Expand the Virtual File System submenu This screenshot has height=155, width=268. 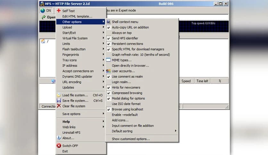pos(81,38)
